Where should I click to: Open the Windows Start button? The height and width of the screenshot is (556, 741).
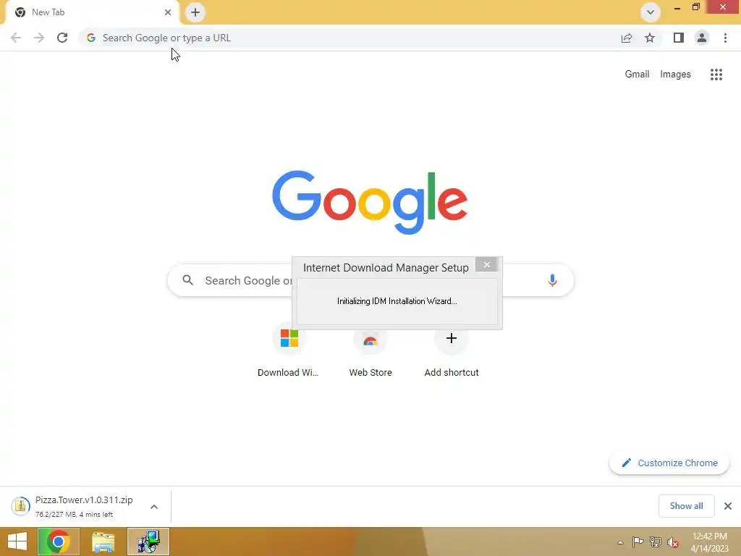coord(17,542)
